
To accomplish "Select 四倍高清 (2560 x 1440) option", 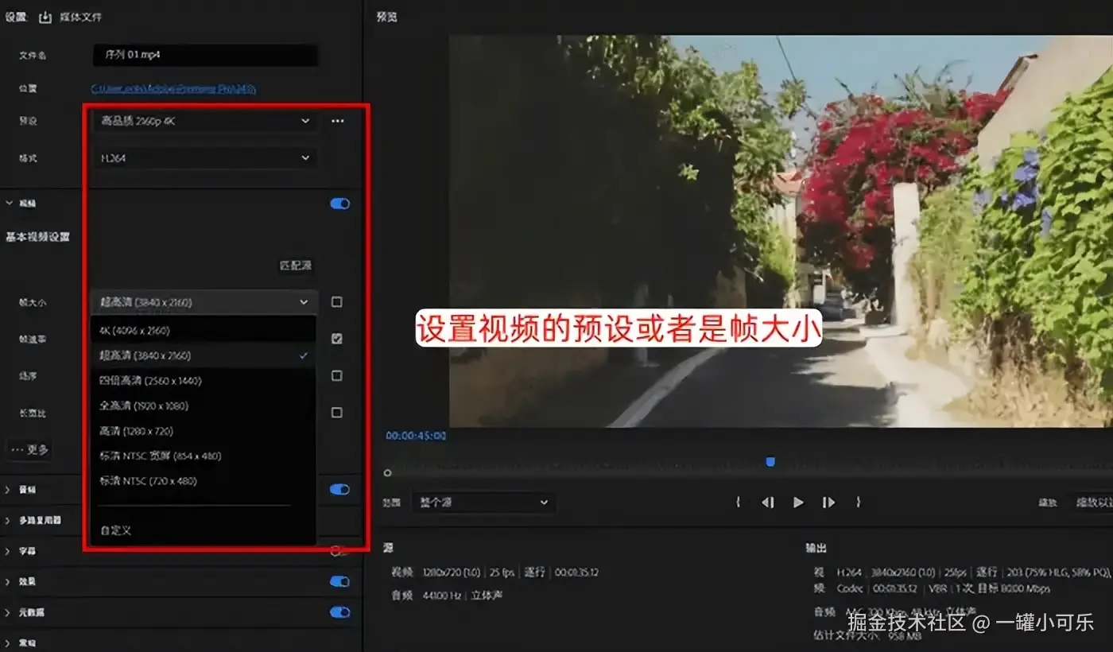I will [204, 381].
